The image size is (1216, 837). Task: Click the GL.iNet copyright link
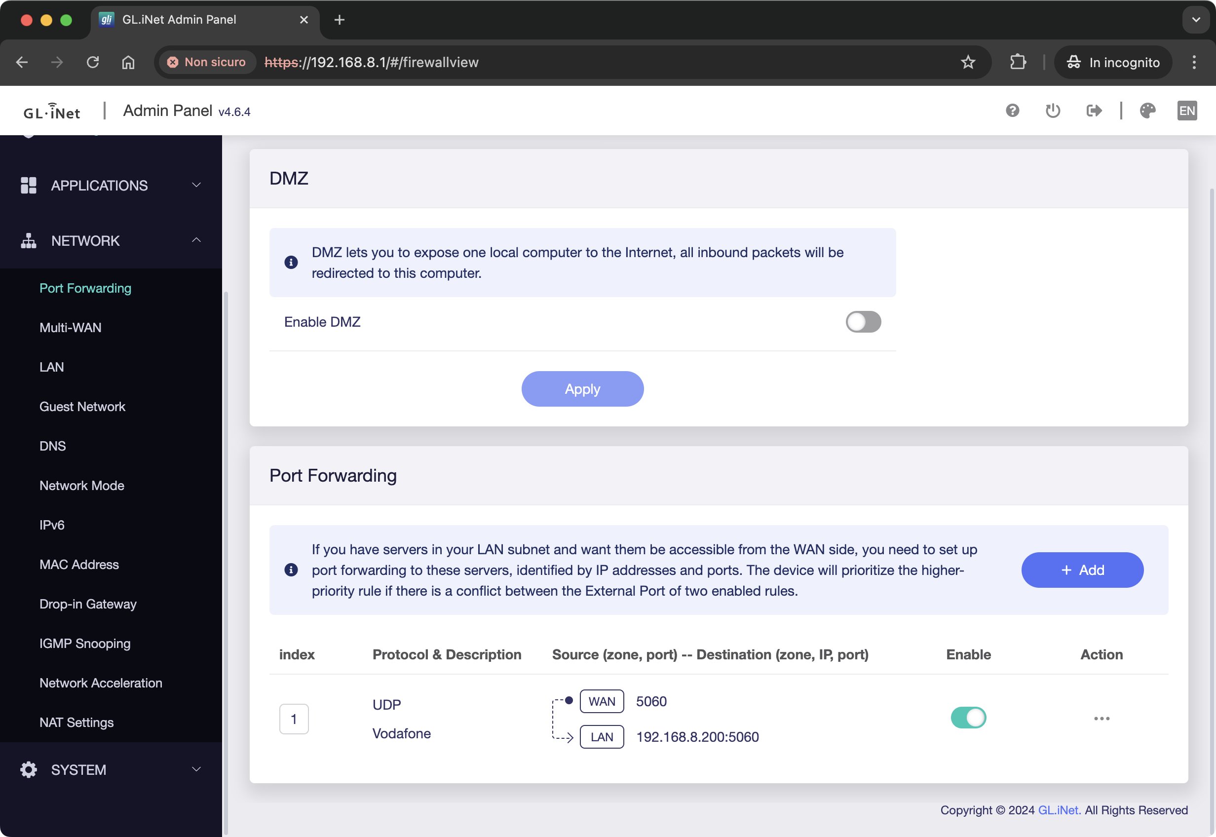click(1059, 810)
